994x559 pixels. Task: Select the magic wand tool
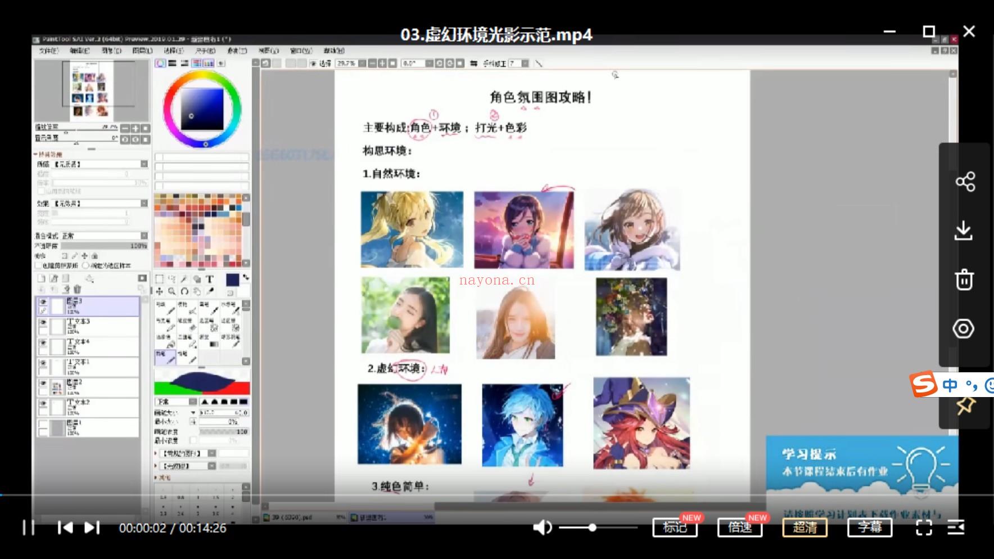(184, 279)
